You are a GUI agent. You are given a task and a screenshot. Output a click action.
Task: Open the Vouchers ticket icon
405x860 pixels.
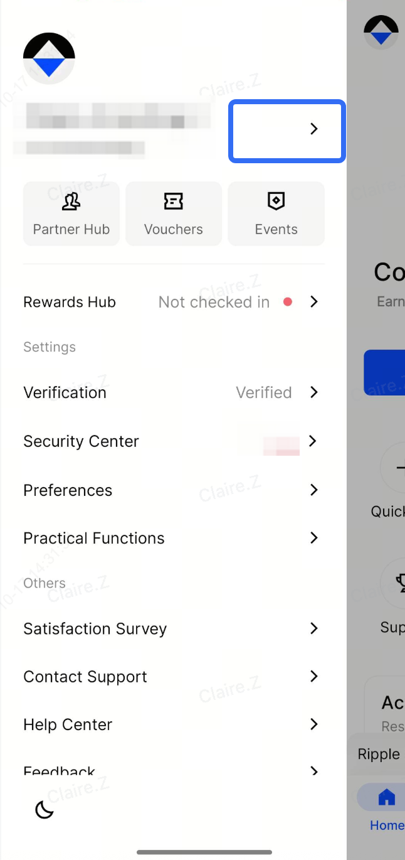coord(173,201)
